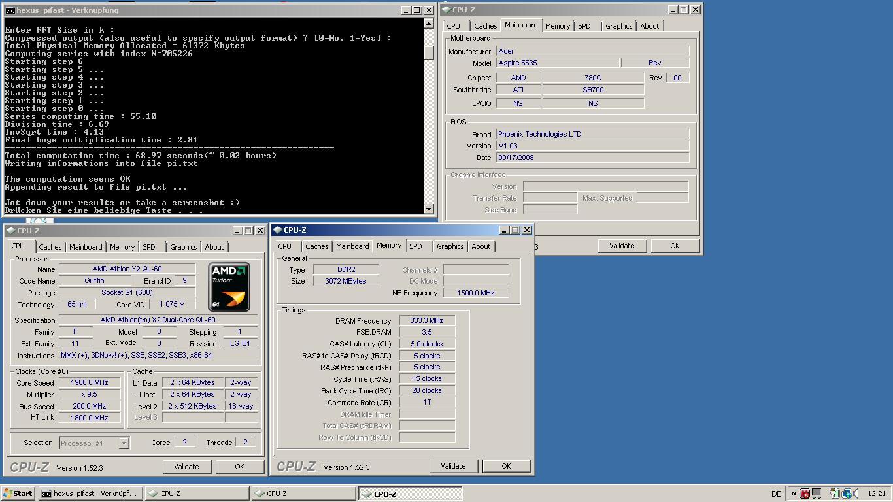Screen dimensions: 893x502
Task: Click the Mainboard CPU-Z title bar icon
Action: pos(446,10)
